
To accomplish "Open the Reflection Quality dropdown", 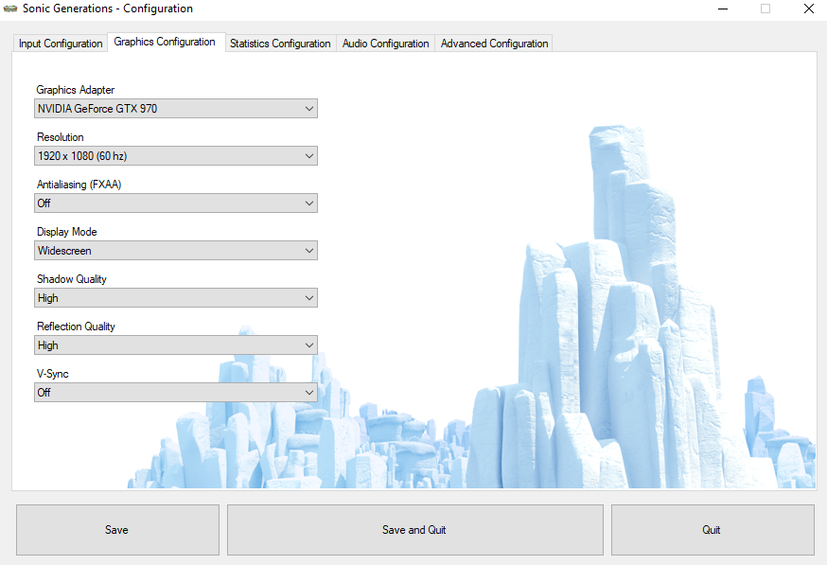I will (176, 345).
